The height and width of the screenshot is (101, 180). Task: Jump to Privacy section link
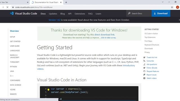pyautogui.click(x=147, y=52)
